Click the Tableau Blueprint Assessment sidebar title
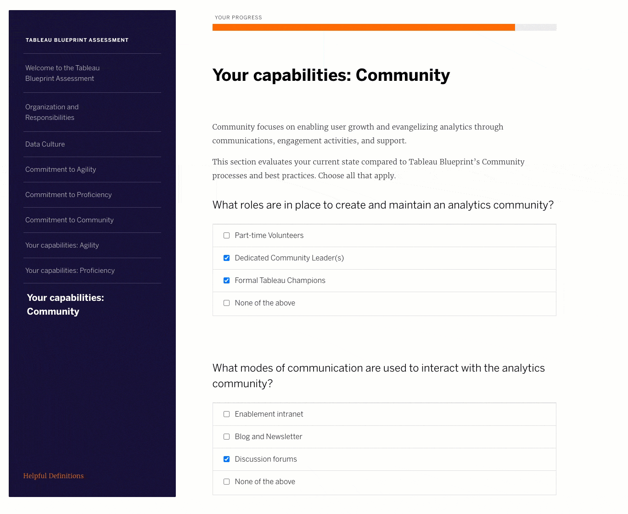The width and height of the screenshot is (628, 514). click(x=77, y=40)
